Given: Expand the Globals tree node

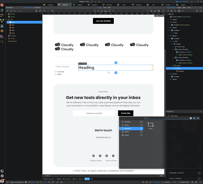Looking at the screenshot, I should 6,14.
